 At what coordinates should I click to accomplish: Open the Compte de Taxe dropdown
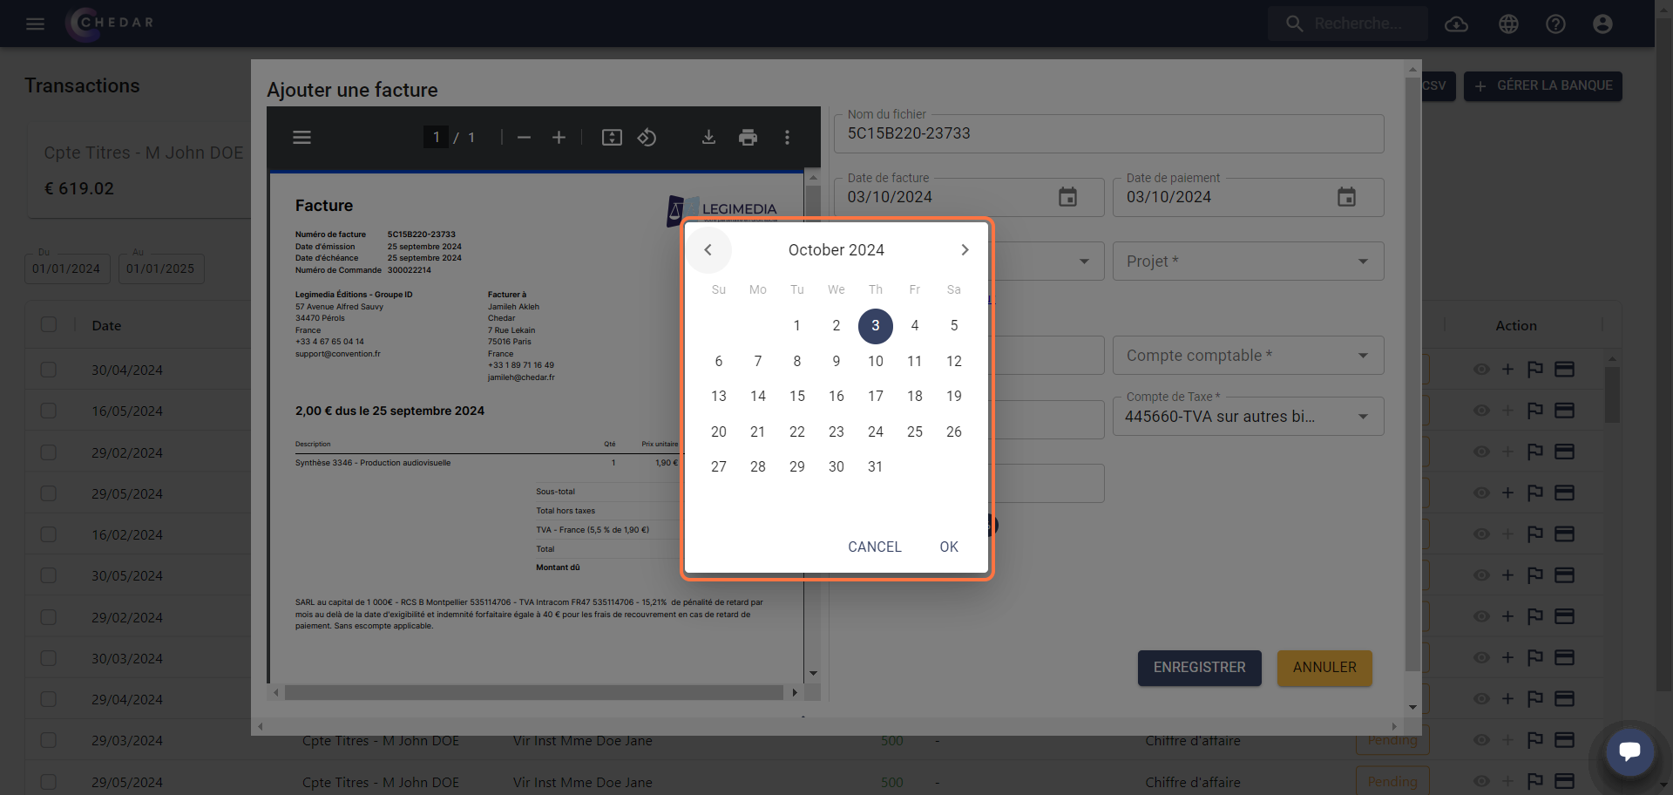click(x=1248, y=417)
